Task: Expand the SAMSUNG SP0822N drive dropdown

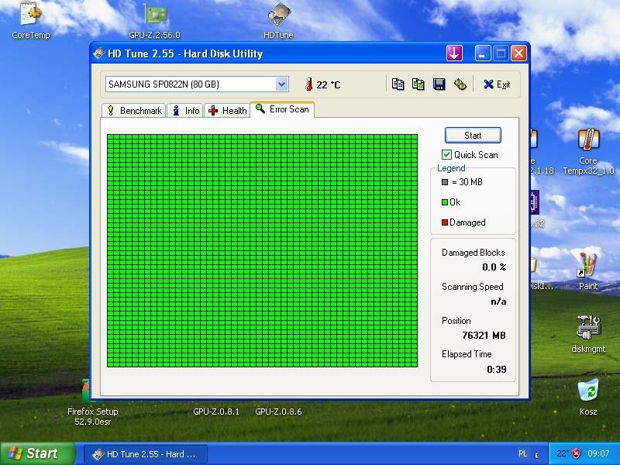Action: [281, 84]
